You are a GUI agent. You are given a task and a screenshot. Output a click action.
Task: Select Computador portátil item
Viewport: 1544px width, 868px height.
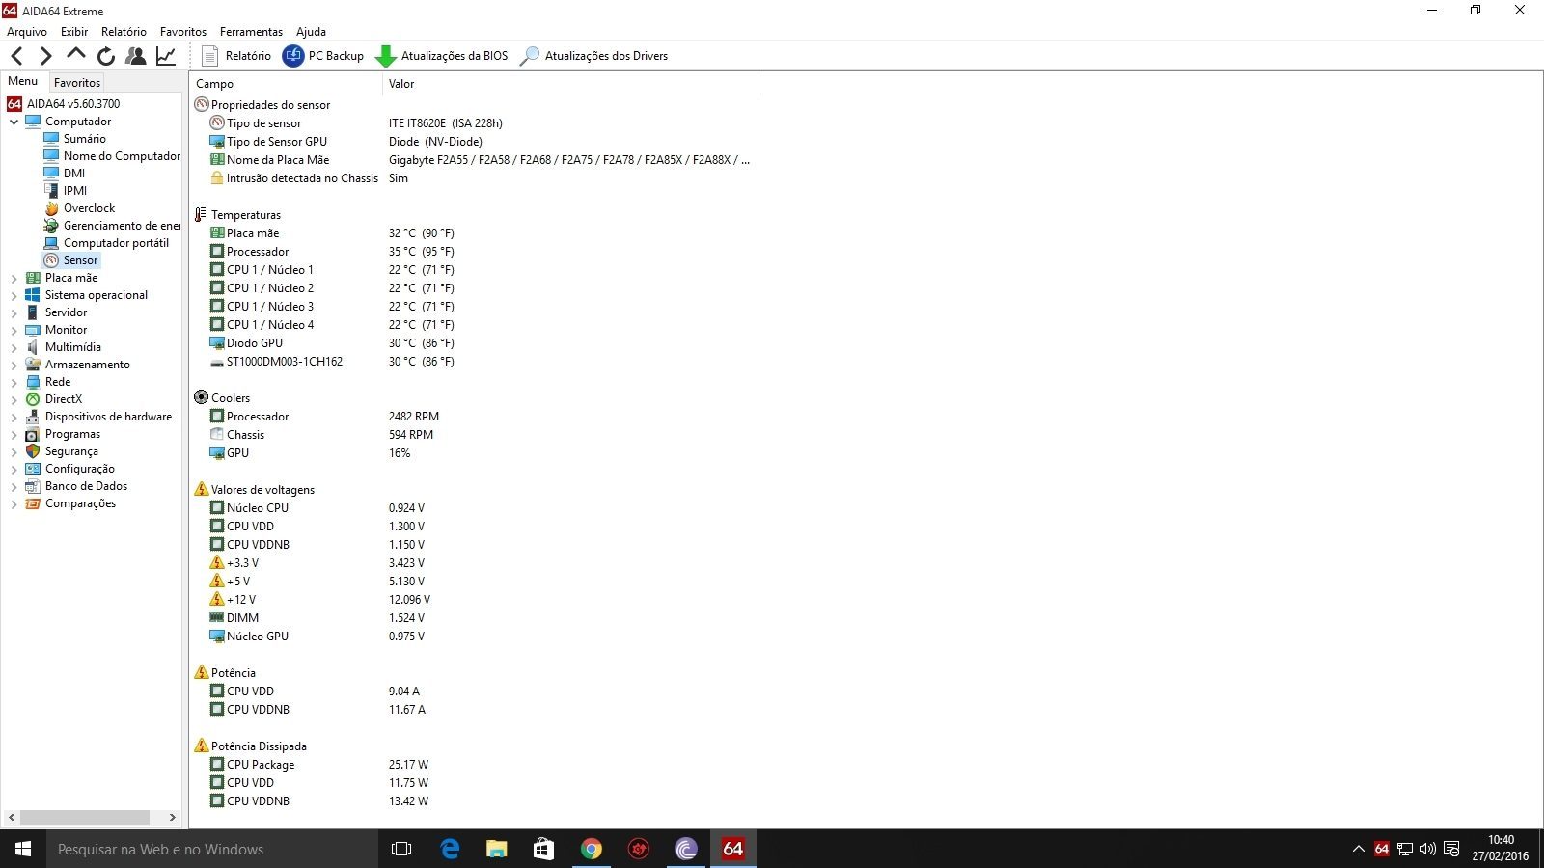click(106, 243)
